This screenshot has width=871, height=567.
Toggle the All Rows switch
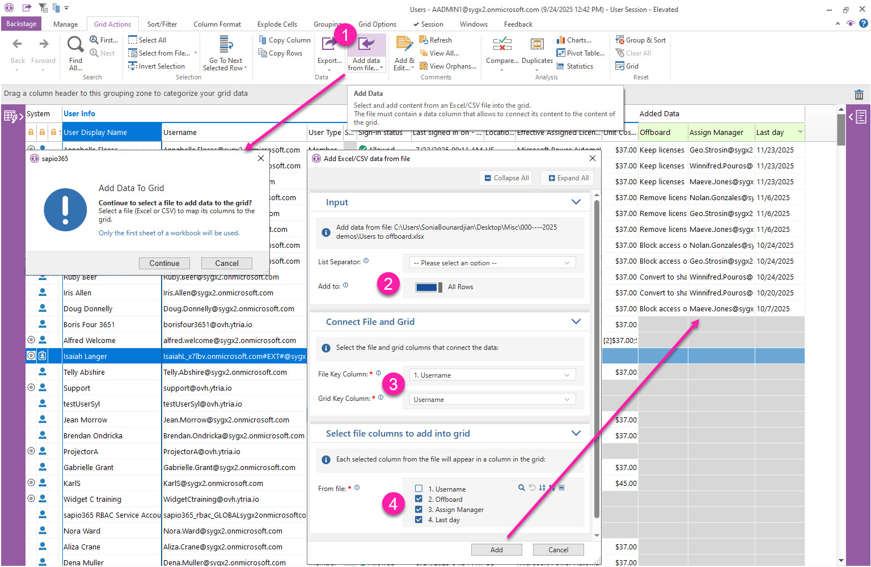tap(428, 287)
